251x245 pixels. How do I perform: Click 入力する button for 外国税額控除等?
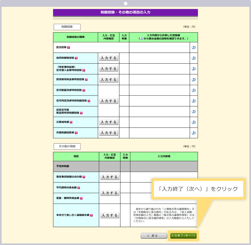pos(109,133)
